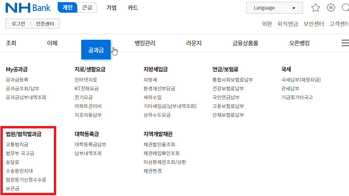Open the 외환 link
The height and width of the screenshot is (196, 349).
coord(267,24)
